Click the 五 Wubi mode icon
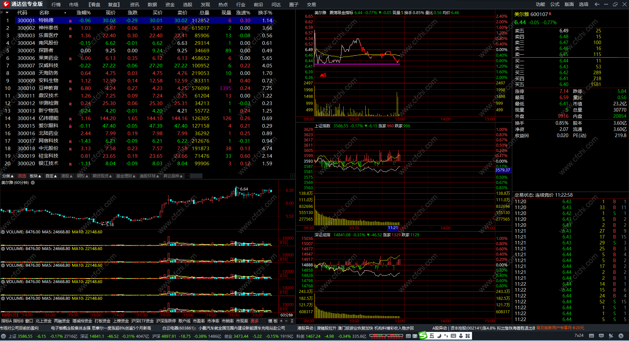The height and width of the screenshot is (341, 629). tap(432, 336)
